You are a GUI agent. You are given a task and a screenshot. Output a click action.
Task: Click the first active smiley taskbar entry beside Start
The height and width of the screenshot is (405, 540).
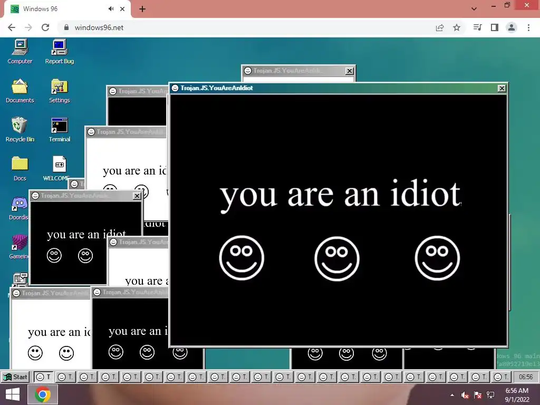43,377
